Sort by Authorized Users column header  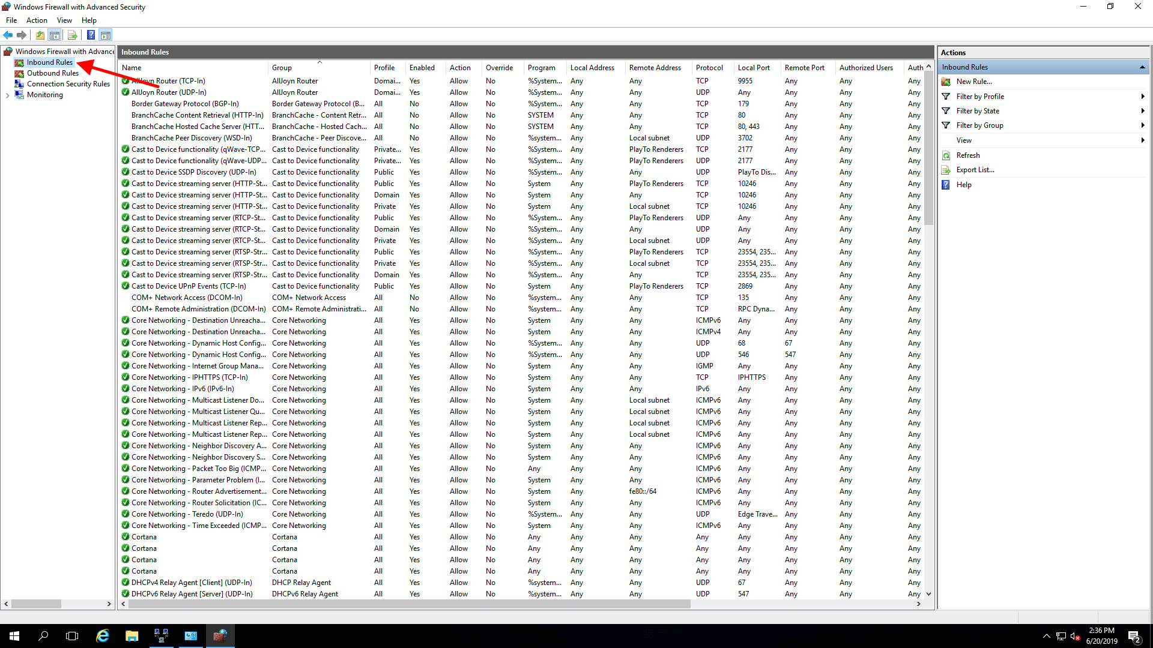click(x=870, y=68)
